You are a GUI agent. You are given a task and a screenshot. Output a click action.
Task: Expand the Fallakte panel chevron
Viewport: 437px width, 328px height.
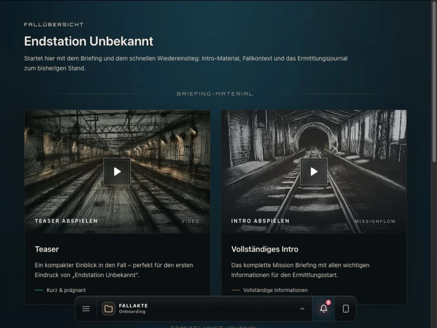[302, 309]
